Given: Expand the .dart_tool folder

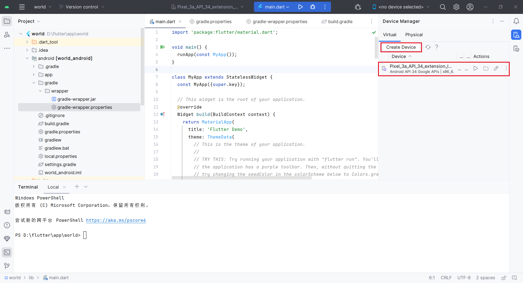Looking at the screenshot, I should coord(27,42).
